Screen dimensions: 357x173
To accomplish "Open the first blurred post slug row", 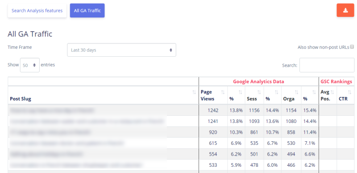I will click(x=52, y=110).
